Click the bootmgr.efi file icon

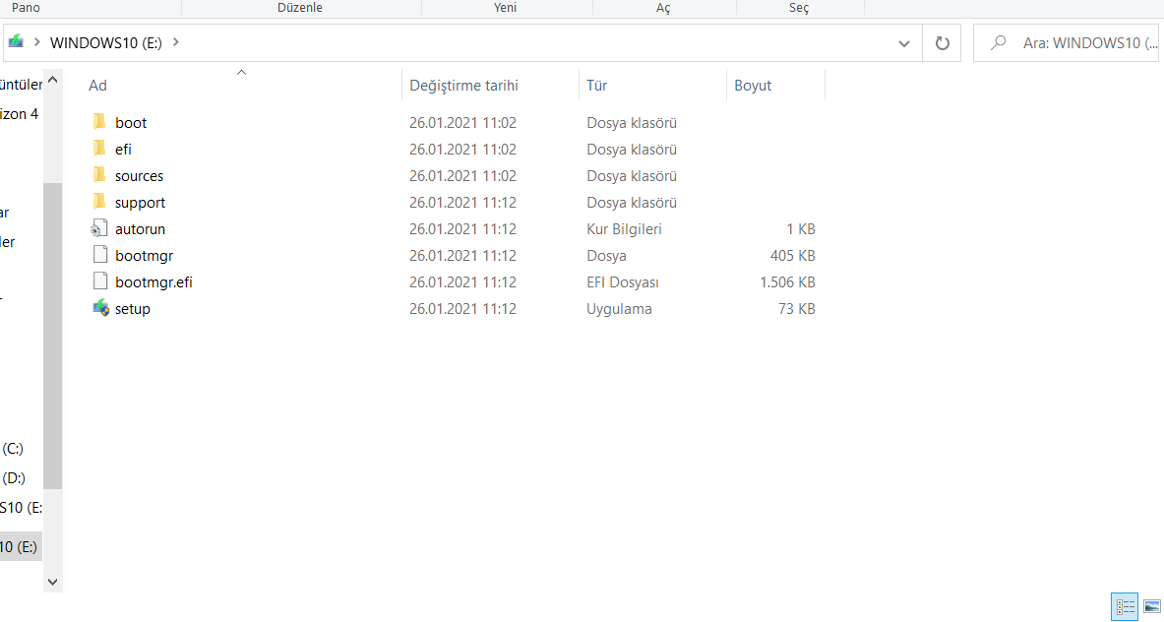(x=100, y=281)
